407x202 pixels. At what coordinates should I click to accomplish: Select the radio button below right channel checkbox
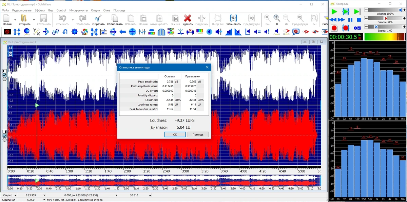click(x=4, y=140)
